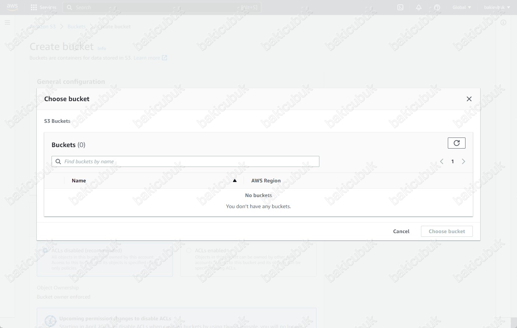Click the AWS Region column header
517x328 pixels.
point(266,181)
